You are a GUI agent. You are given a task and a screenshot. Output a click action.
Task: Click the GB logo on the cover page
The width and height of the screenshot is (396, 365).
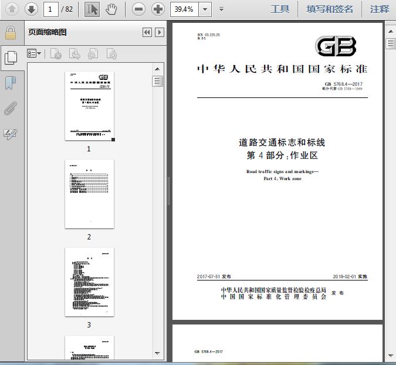pos(336,46)
